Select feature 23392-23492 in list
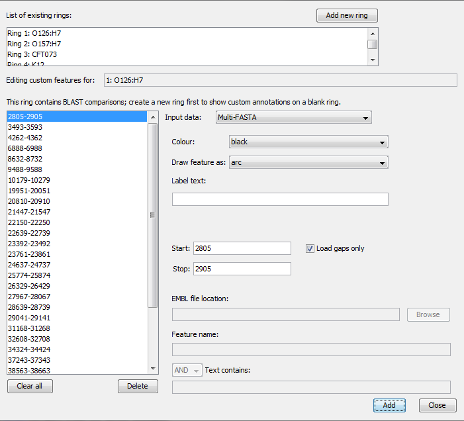This screenshot has width=464, height=421. [77, 244]
